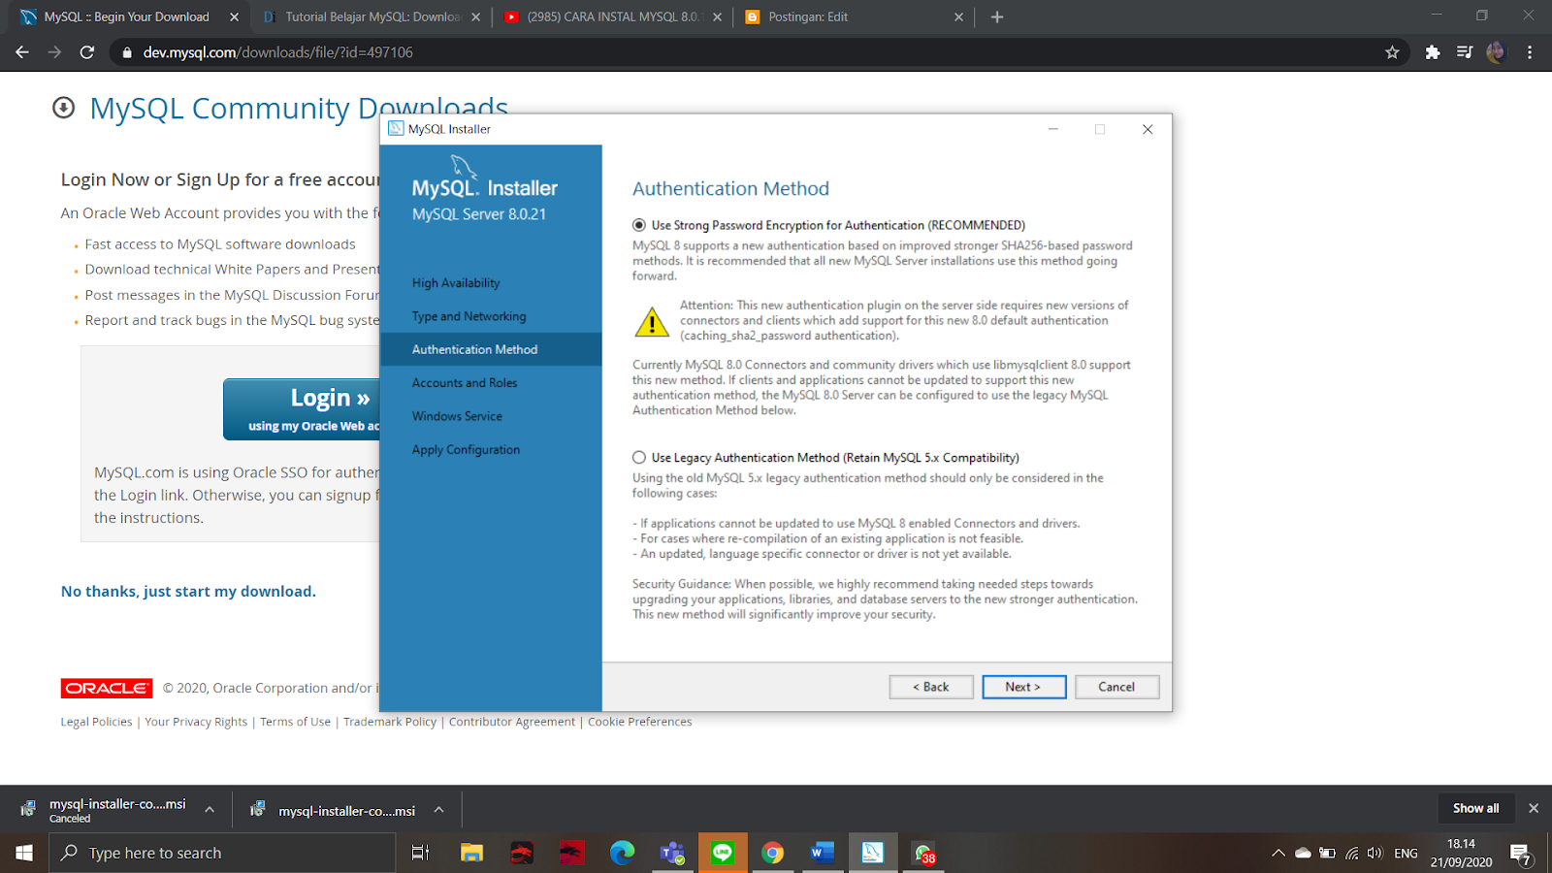The width and height of the screenshot is (1552, 873).
Task: Open Task View on the taskbar
Action: [x=421, y=853]
